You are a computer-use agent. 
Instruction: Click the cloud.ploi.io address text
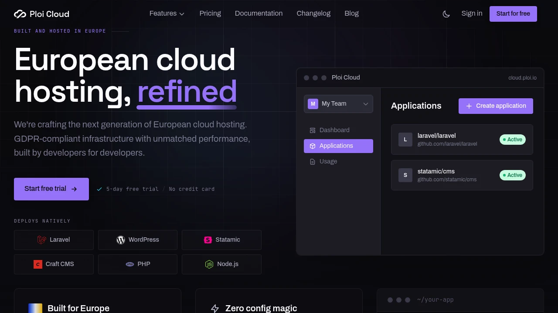522,78
